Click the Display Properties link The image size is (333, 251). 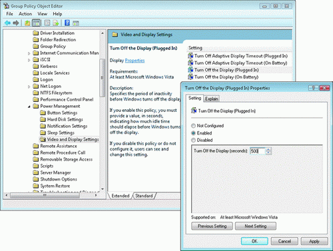(135, 61)
